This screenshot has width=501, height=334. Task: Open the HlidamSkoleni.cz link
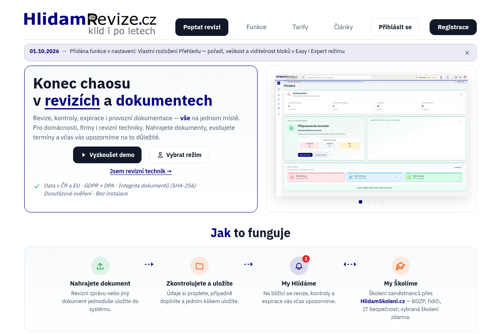coord(383,301)
